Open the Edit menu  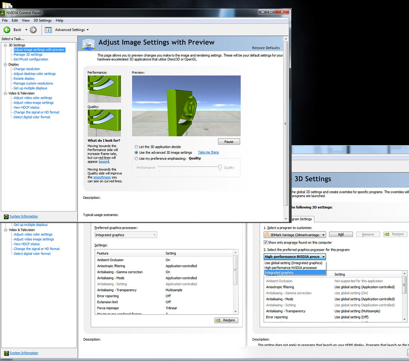pyautogui.click(x=15, y=20)
